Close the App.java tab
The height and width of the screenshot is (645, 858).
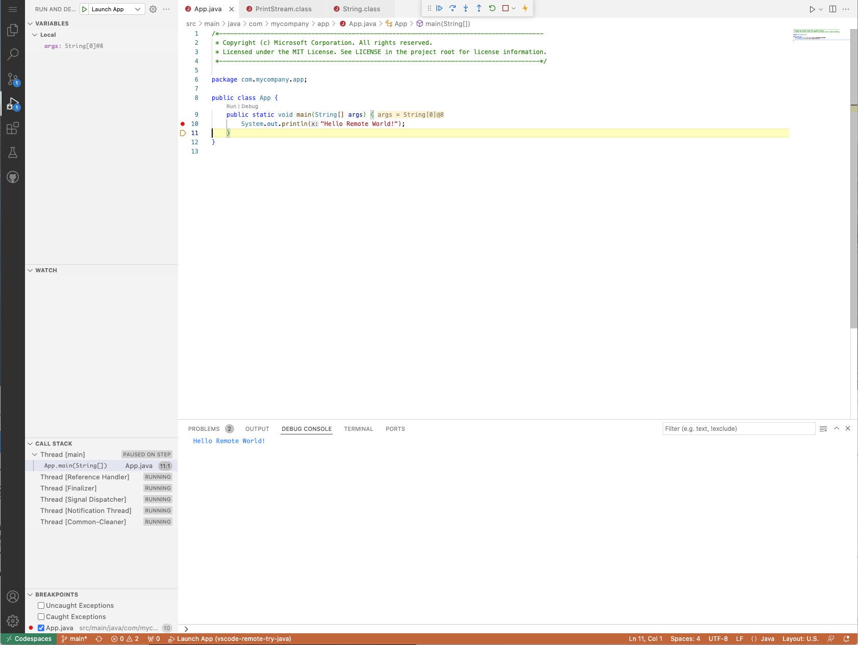[x=232, y=9]
